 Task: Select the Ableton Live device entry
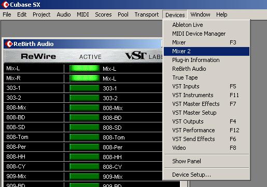coord(206,25)
